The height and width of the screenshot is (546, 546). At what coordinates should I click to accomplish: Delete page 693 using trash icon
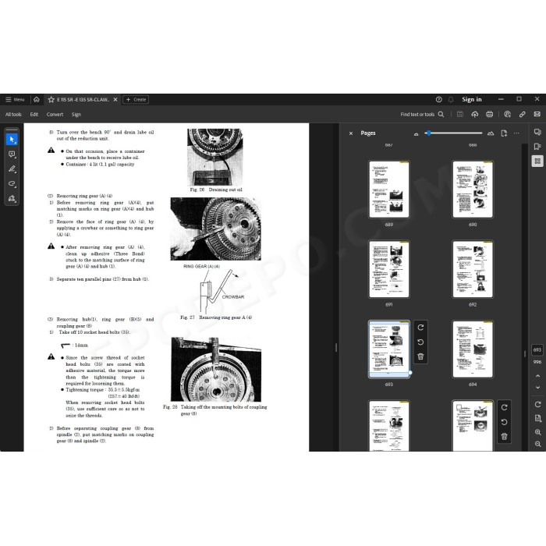click(420, 356)
